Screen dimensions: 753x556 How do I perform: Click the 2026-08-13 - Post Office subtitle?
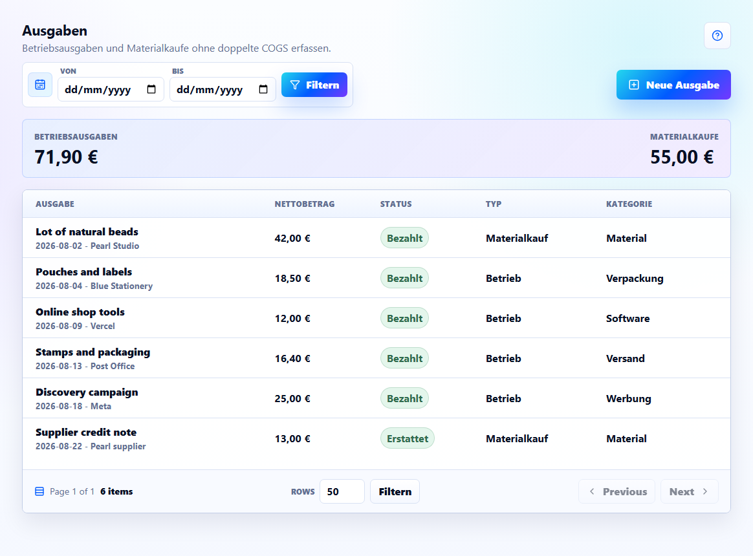pos(85,366)
